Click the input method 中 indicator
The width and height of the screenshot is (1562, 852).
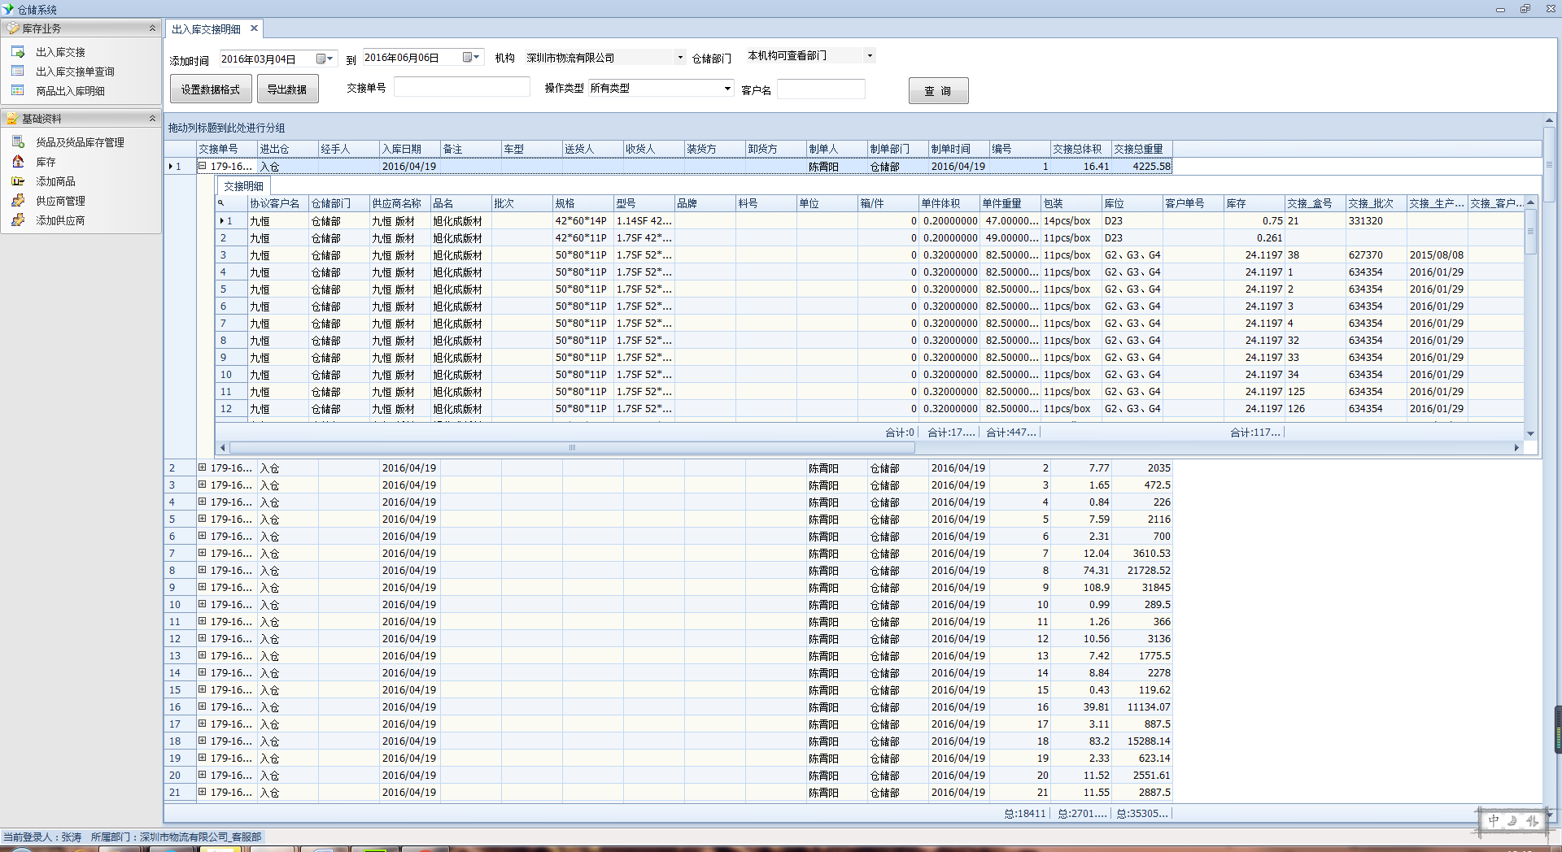tap(1494, 821)
